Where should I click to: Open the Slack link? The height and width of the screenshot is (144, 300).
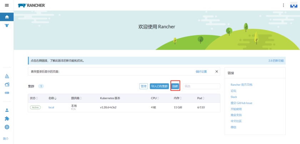click(x=234, y=97)
